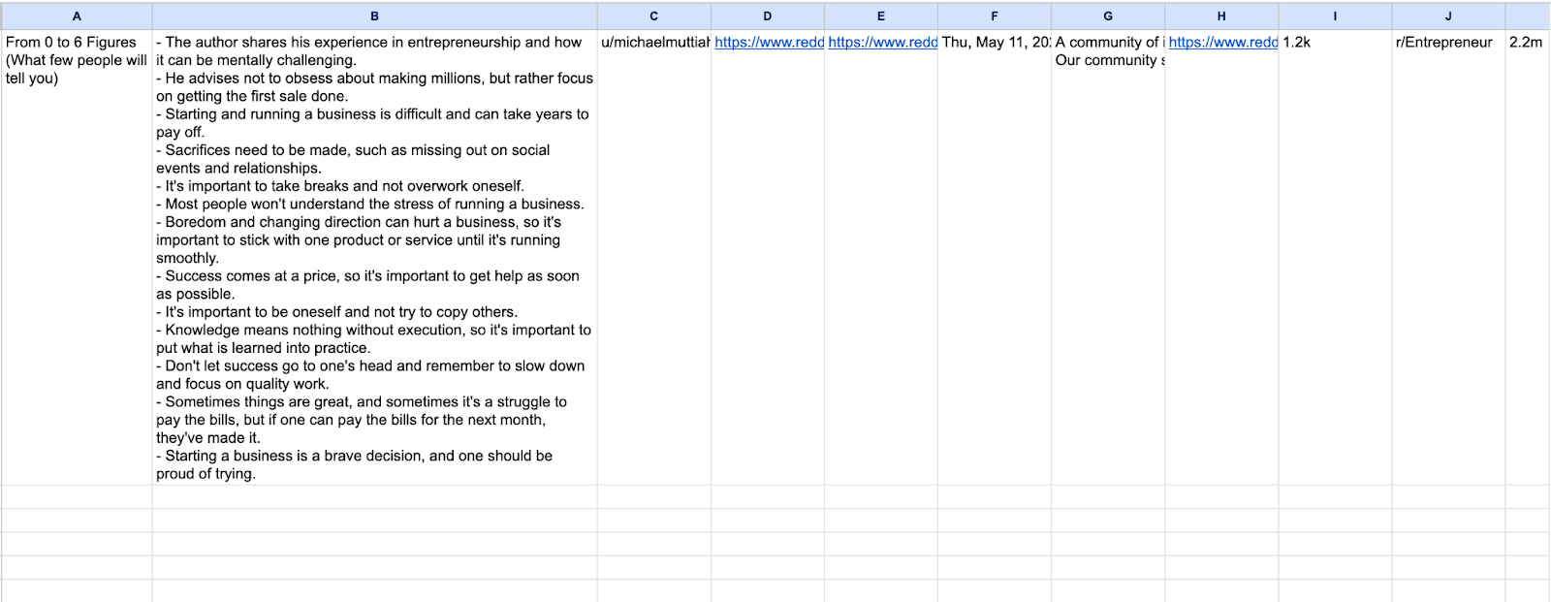Click the cell showing 2.2m
The height and width of the screenshot is (602, 1551).
(1528, 257)
